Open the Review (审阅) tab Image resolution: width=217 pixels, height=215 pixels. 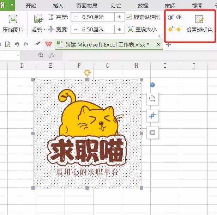tap(170, 6)
